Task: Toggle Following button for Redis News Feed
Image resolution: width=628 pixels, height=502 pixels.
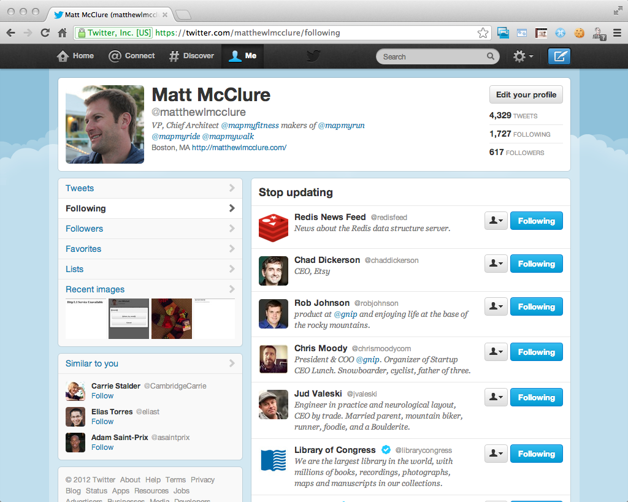Action: pyautogui.click(x=536, y=221)
